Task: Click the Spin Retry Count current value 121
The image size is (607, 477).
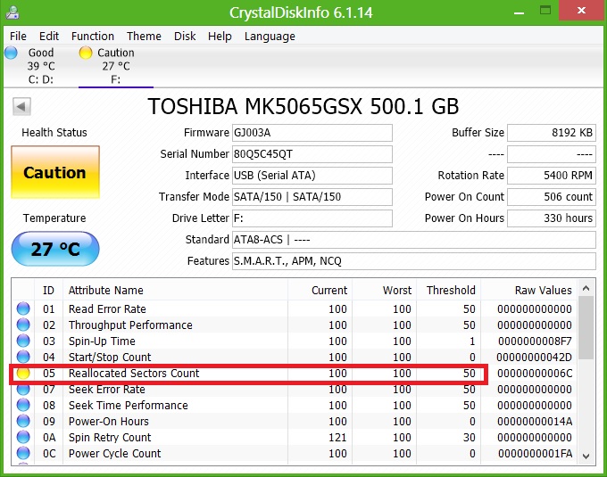Action: click(x=337, y=437)
